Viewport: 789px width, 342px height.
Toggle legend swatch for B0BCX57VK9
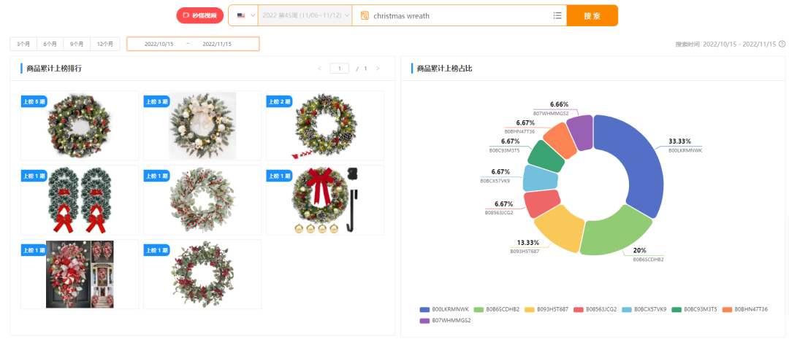click(627, 309)
